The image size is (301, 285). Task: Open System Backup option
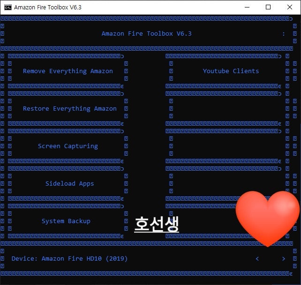click(x=66, y=221)
